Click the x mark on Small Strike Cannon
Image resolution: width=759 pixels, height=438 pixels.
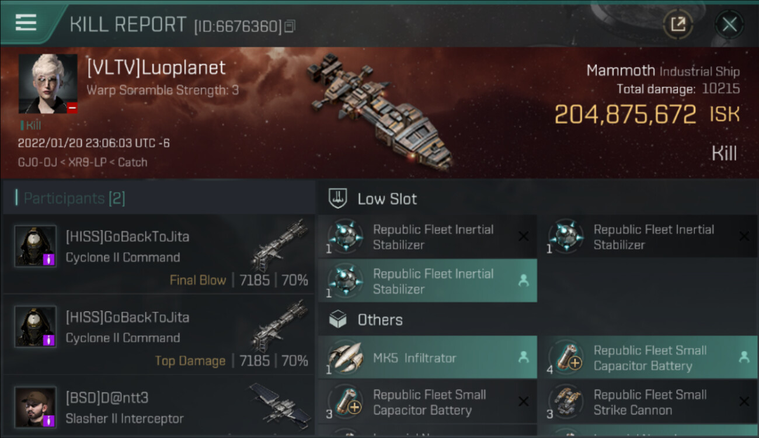click(744, 402)
